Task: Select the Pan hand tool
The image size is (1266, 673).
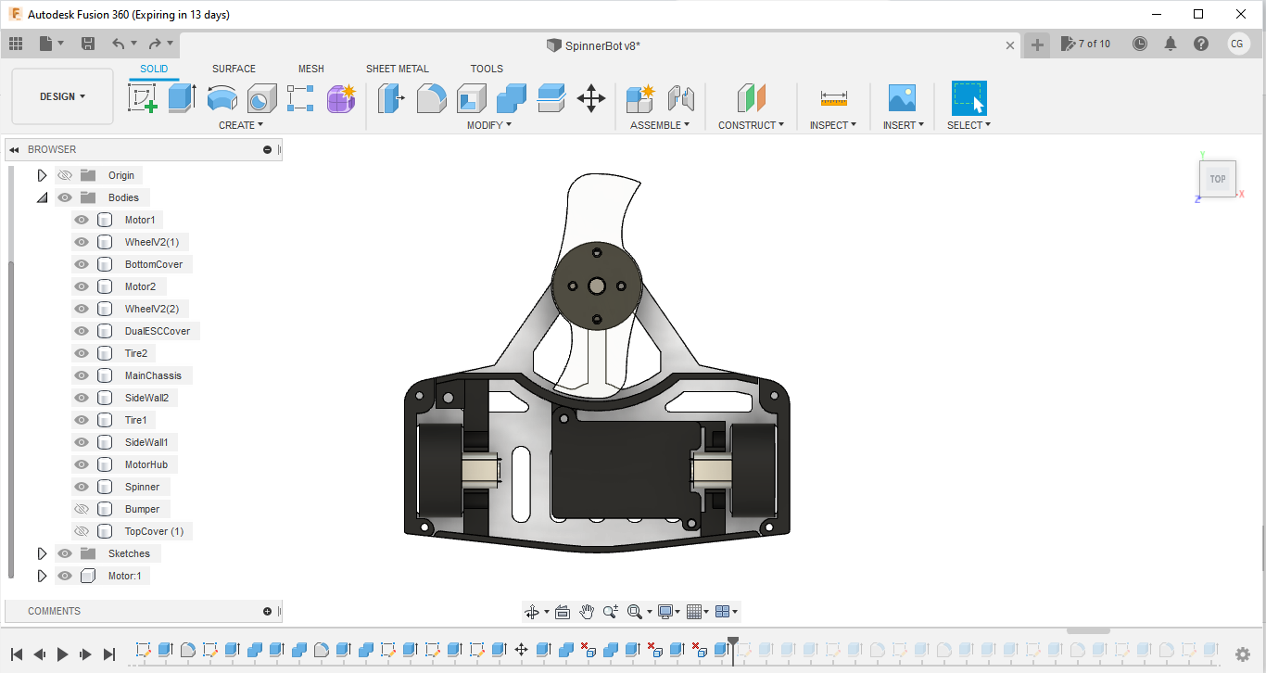Action: [587, 612]
